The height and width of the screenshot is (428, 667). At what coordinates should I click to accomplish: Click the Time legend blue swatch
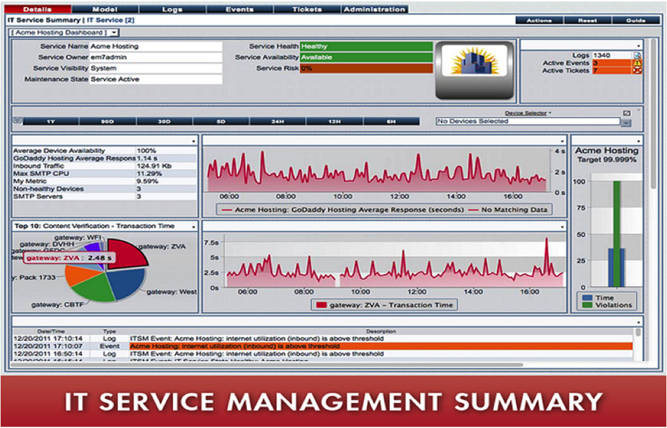click(x=587, y=298)
